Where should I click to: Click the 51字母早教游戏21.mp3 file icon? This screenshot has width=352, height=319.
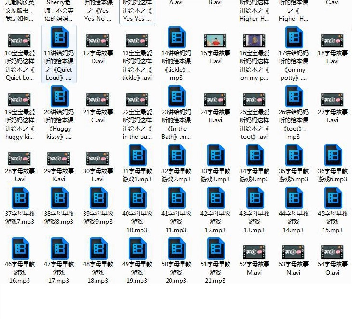click(x=216, y=249)
